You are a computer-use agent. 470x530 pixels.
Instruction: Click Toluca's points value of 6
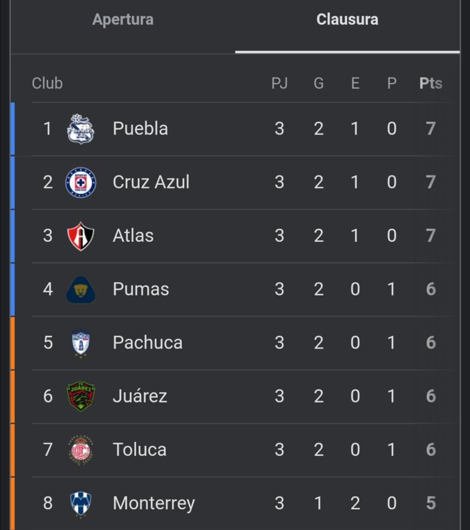tap(431, 450)
